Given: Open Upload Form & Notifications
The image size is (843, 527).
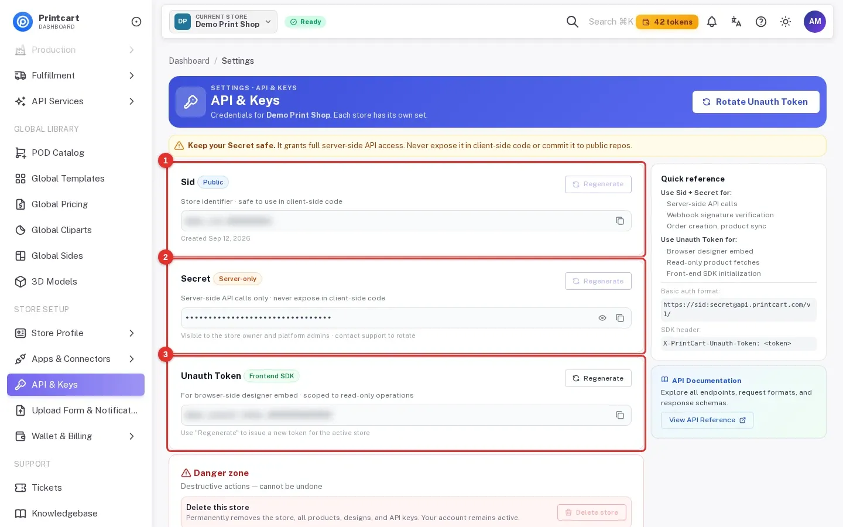Looking at the screenshot, I should click(76, 410).
